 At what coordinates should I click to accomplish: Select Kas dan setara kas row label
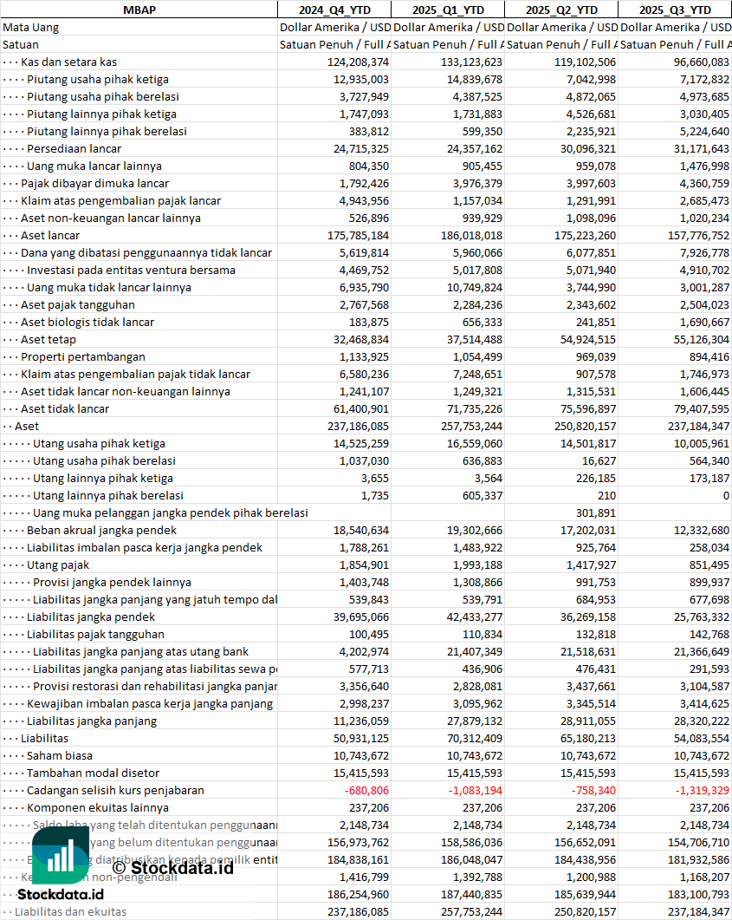68,62
